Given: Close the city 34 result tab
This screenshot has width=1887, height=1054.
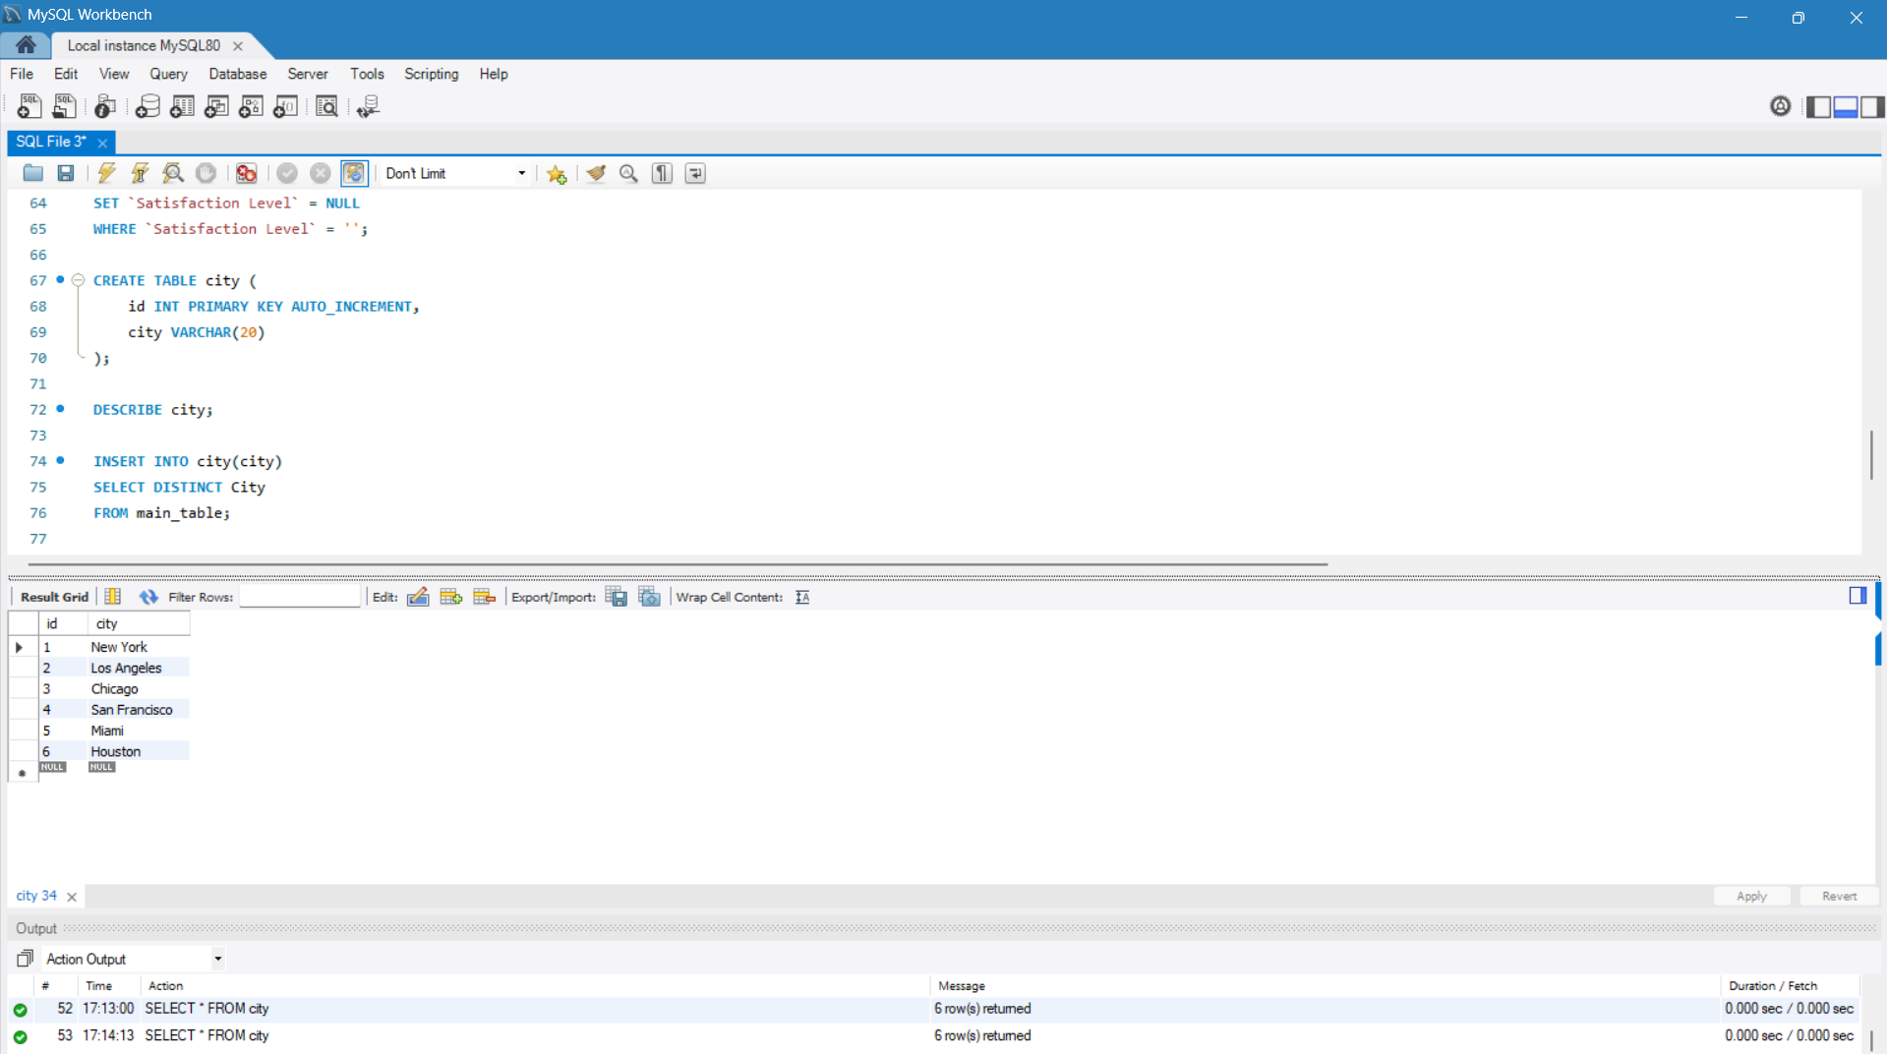Looking at the screenshot, I should 72,897.
